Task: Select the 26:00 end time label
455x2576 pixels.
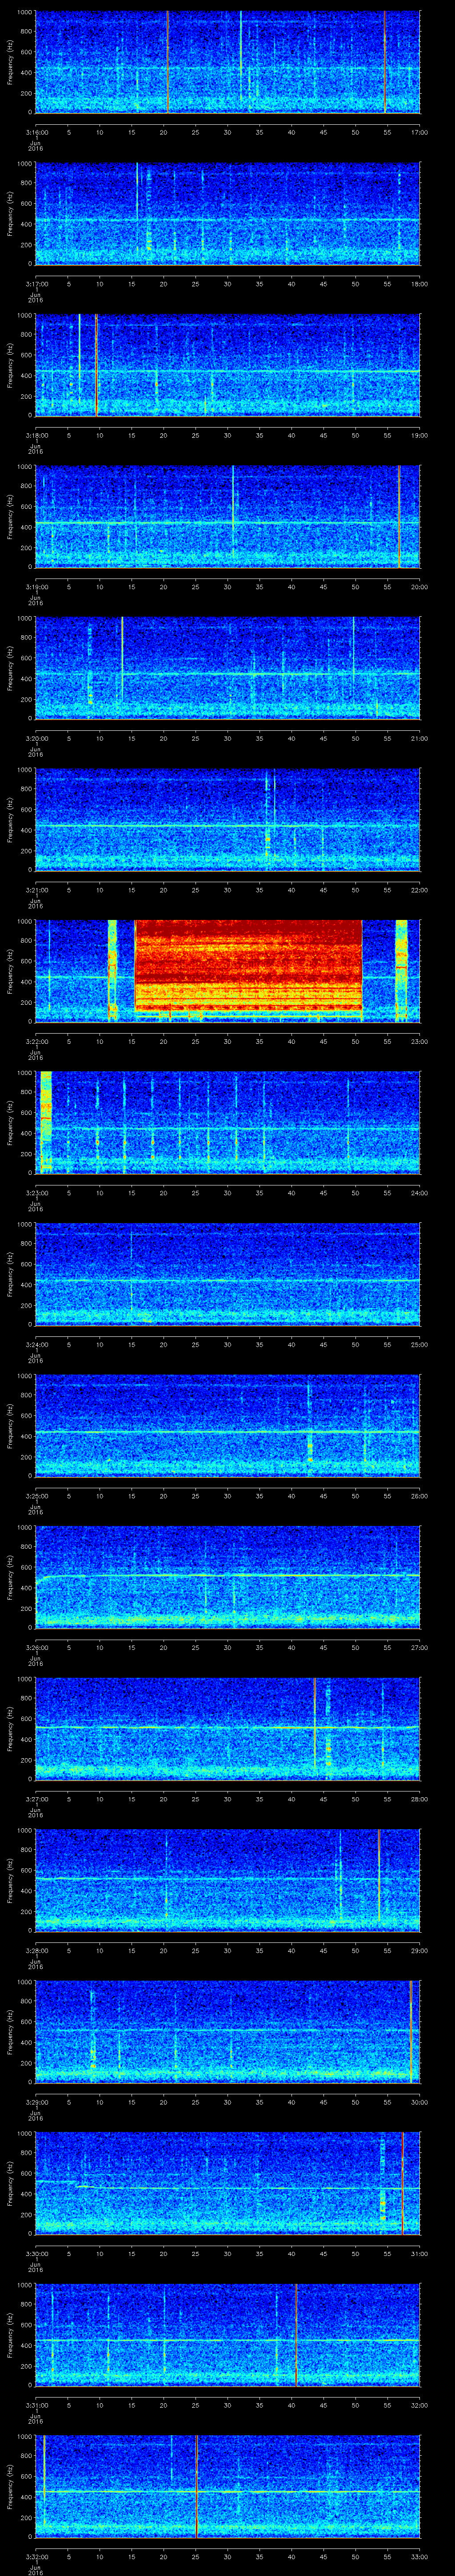Action: coord(419,1495)
